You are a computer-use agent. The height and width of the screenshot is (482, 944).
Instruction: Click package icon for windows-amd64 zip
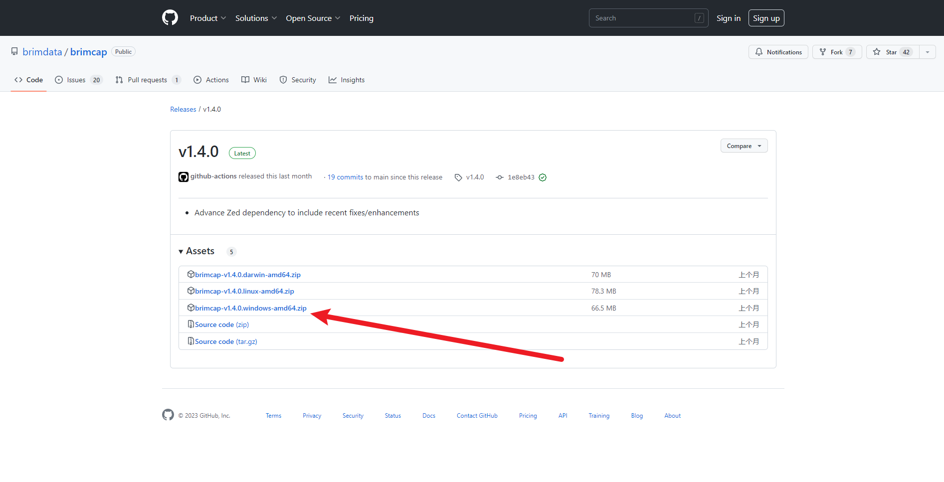pos(190,308)
